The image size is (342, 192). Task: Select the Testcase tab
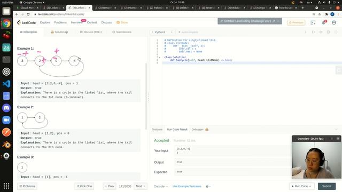[157, 129]
